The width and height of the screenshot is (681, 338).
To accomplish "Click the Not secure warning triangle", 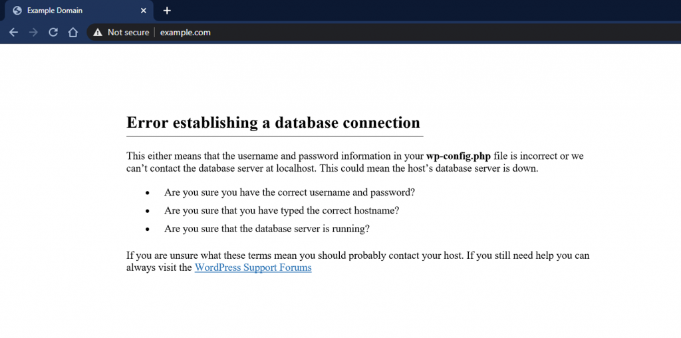I will [x=98, y=32].
